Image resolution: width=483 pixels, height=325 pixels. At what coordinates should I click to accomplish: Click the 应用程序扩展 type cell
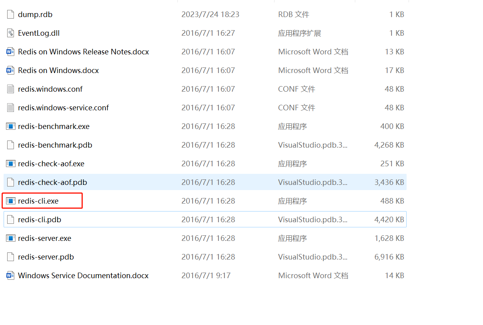pos(300,33)
